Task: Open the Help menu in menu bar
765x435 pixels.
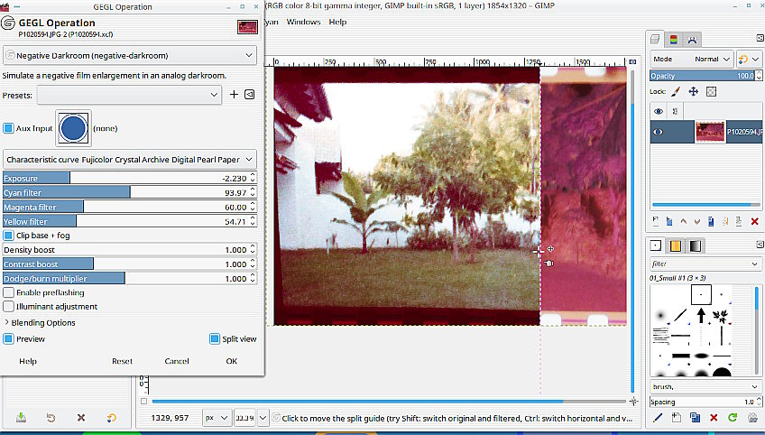Action: pos(337,22)
